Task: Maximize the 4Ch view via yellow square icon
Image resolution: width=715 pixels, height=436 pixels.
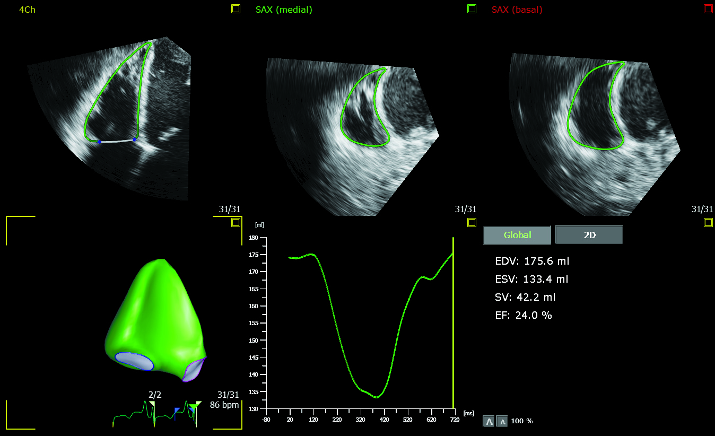Action: [236, 8]
